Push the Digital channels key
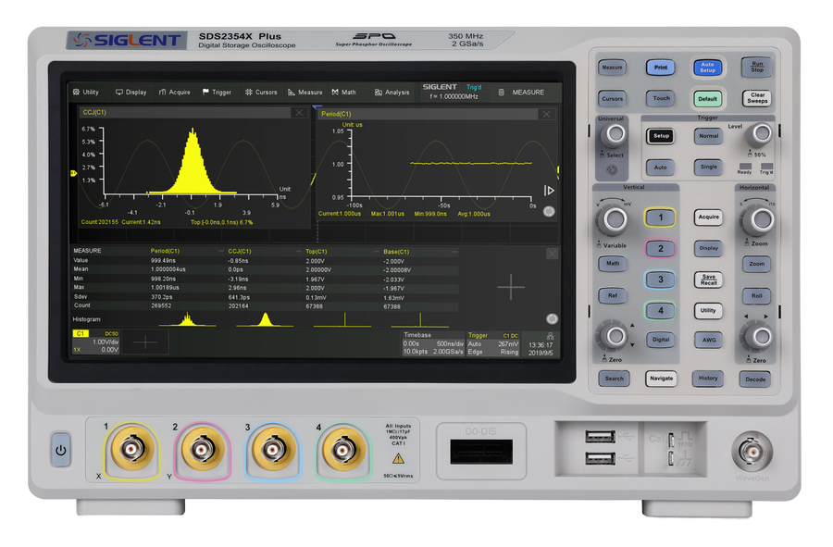The image size is (833, 547). [660, 340]
